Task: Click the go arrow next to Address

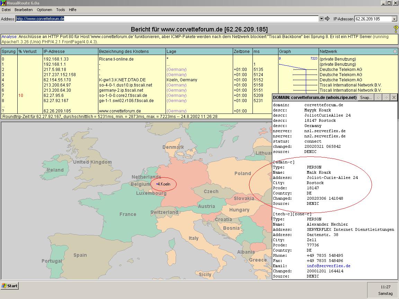Action: (327, 19)
